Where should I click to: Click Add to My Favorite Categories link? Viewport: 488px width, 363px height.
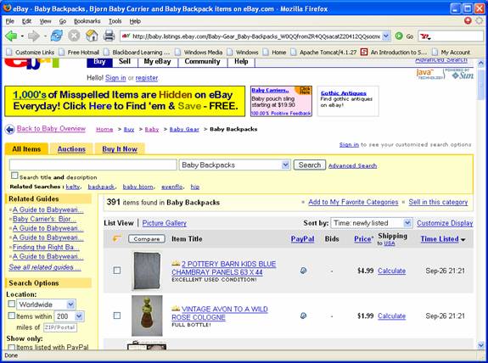tap(353, 202)
